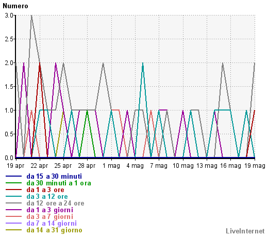The width and height of the screenshot is (268, 236).
Task: Click the gray peak at 3.0 near 21 apr
Action: tap(31, 15)
